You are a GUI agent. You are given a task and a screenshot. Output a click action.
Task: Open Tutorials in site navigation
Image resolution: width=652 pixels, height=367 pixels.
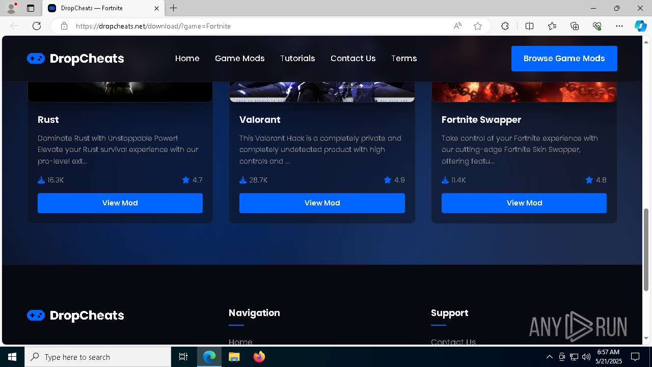click(x=297, y=59)
